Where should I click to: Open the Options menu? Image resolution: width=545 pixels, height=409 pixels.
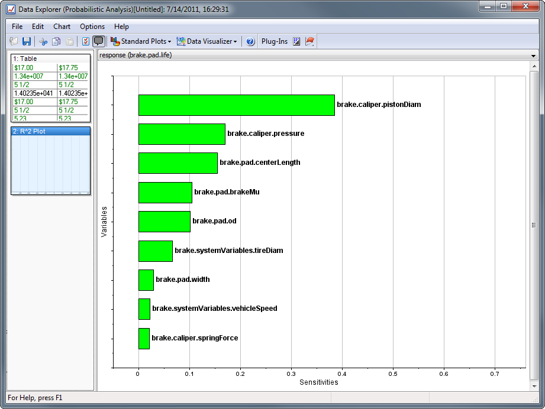(92, 27)
